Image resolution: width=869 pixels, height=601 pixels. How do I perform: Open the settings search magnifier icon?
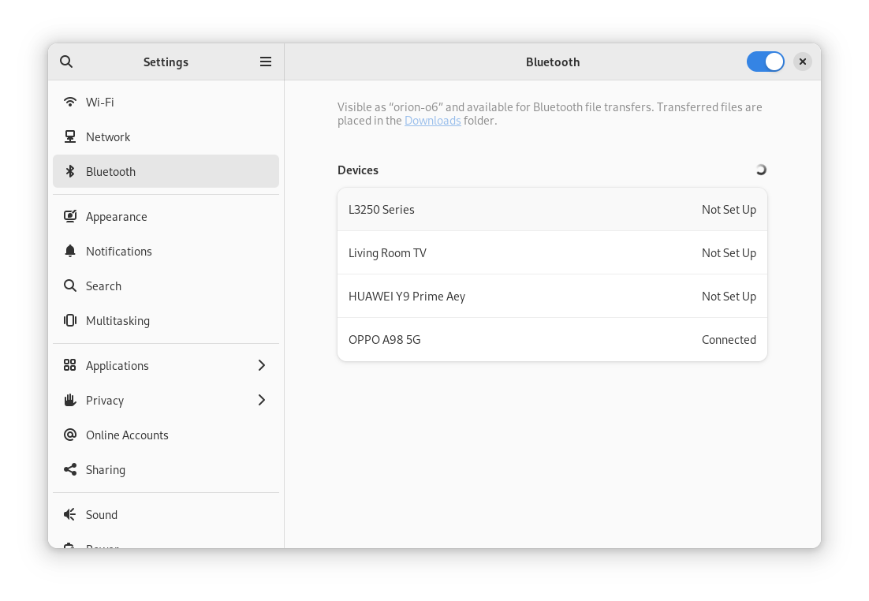(66, 62)
